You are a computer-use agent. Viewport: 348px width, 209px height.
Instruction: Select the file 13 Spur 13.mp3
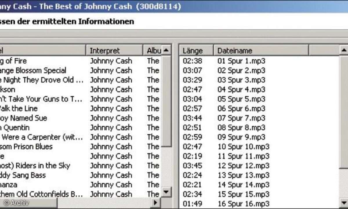[x=243, y=175]
